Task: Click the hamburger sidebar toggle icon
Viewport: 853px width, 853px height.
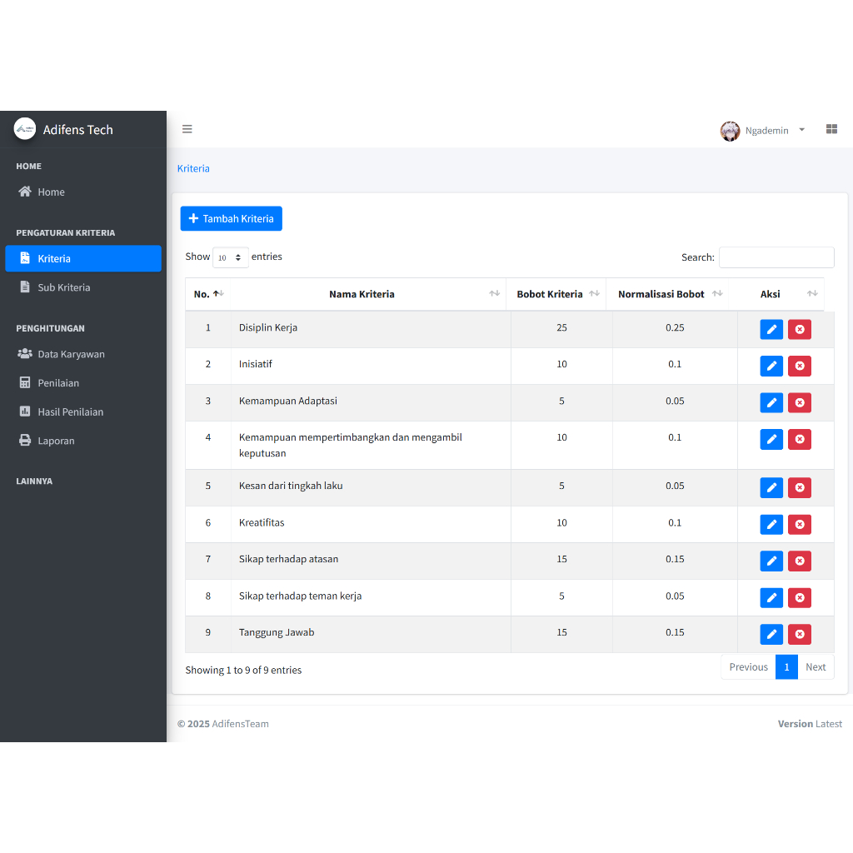Action: [x=187, y=129]
